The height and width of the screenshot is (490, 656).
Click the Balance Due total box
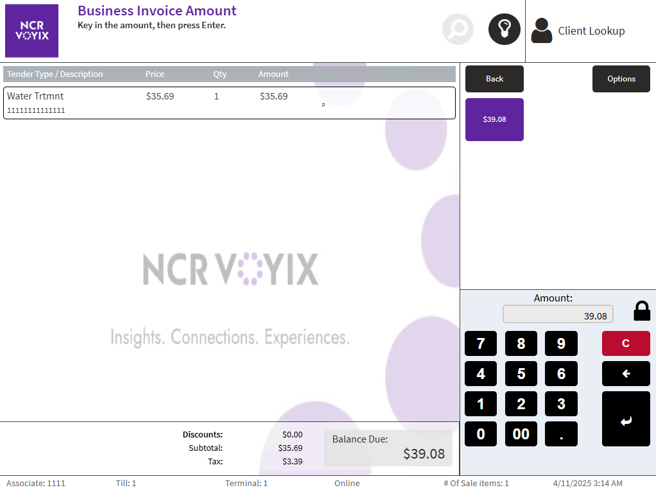[388, 448]
